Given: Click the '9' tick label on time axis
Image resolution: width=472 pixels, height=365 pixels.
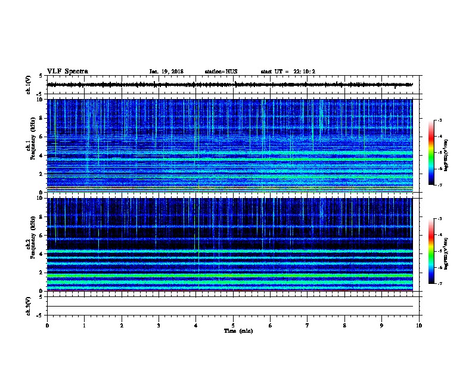Looking at the screenshot, I should point(381,326).
